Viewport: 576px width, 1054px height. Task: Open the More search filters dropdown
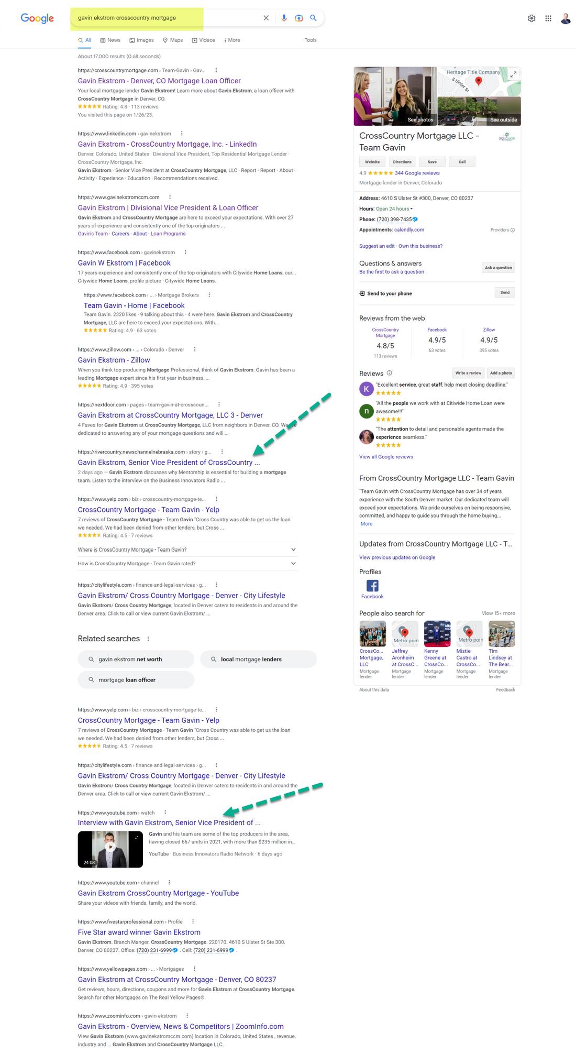tap(232, 40)
